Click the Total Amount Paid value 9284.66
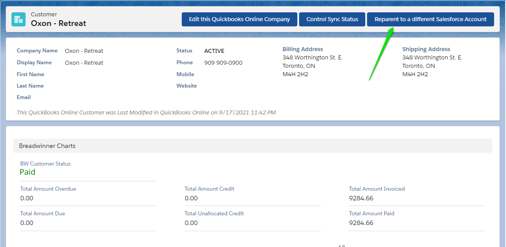Viewport: 506px width, 247px height. [x=361, y=223]
